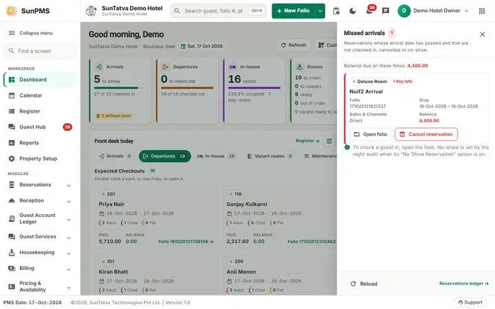Click the Refresh button
Image resolution: width=495 pixels, height=309 pixels.
tap(294, 45)
